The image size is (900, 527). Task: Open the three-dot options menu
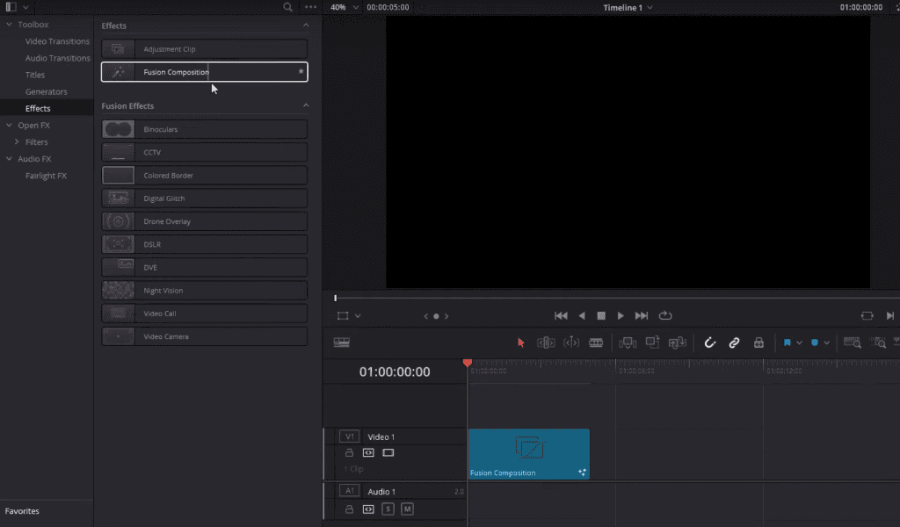click(x=310, y=7)
